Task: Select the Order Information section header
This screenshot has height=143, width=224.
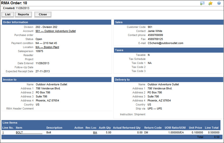Action: pyautogui.click(x=15, y=22)
